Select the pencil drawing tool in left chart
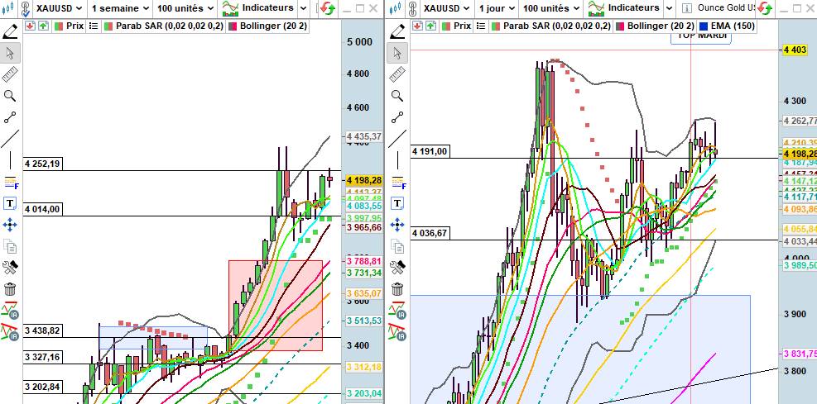 pyautogui.click(x=10, y=31)
